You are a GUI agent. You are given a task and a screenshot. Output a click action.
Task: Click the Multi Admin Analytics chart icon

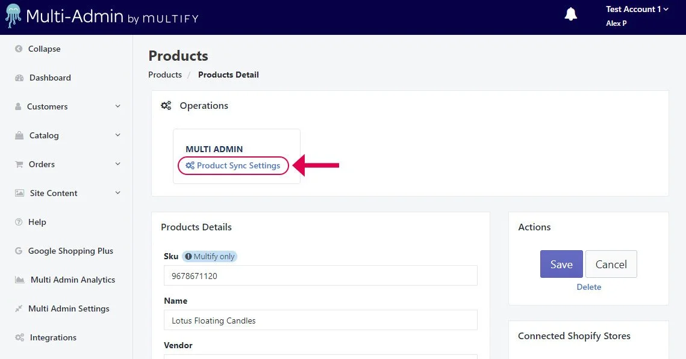coord(20,280)
